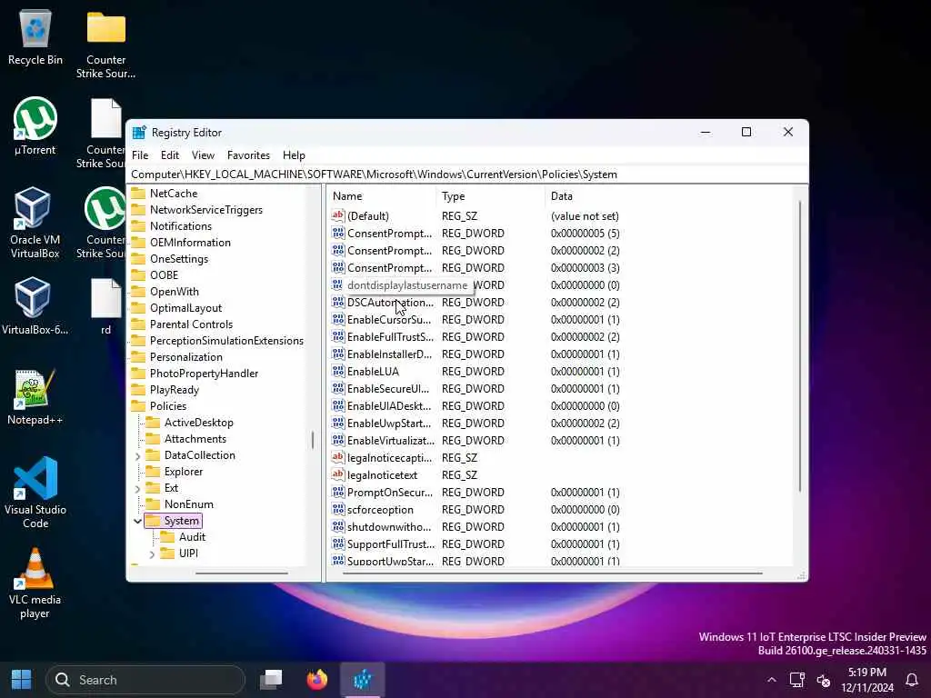Select the Notifications key
The width and height of the screenshot is (931, 698).
point(181,225)
